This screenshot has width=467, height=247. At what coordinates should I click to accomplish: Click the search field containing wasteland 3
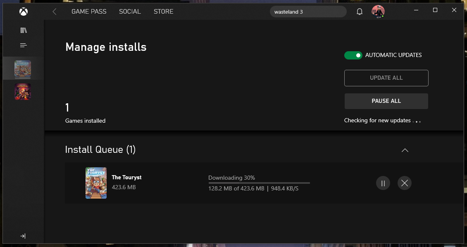[x=308, y=12]
